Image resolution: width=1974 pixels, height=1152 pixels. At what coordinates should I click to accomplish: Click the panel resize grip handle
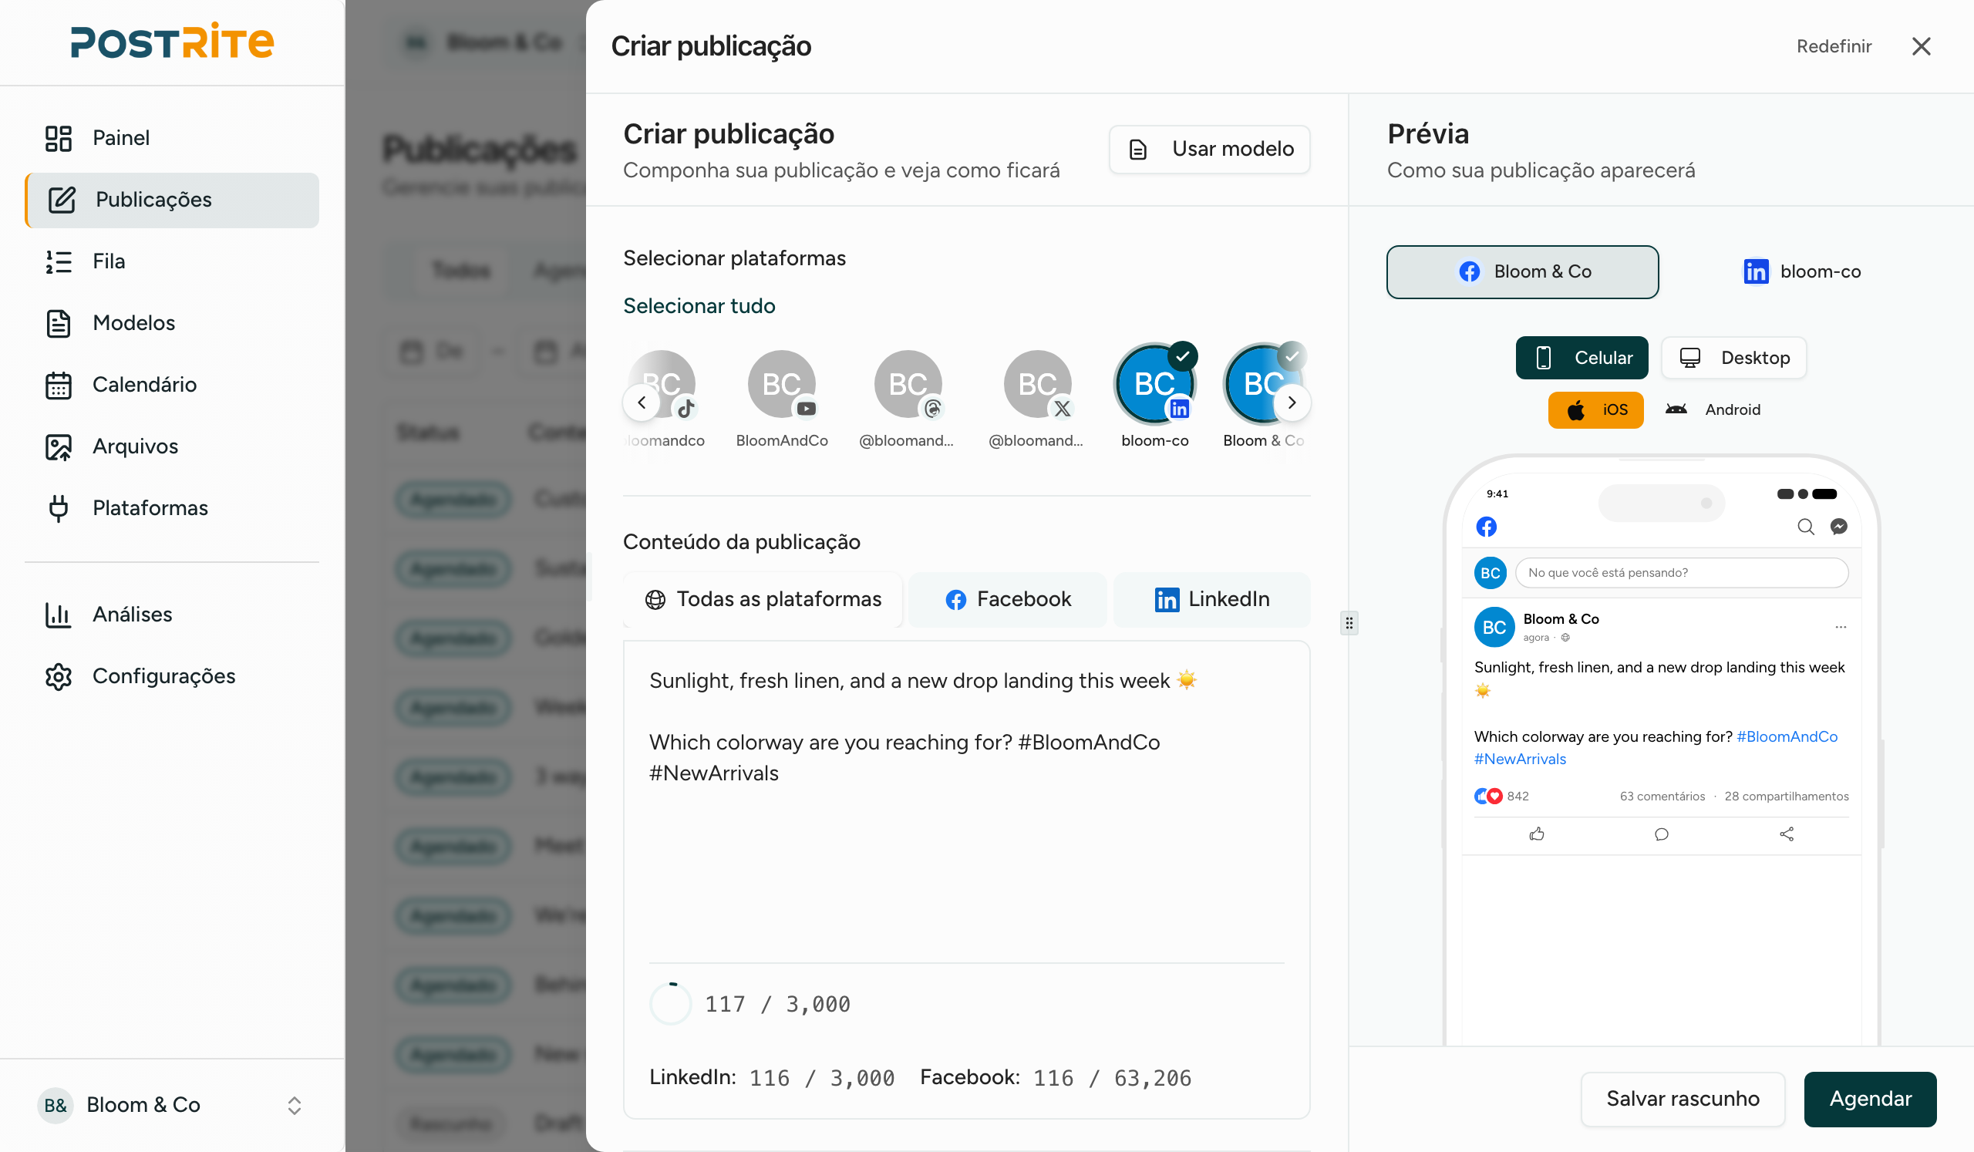(1349, 623)
